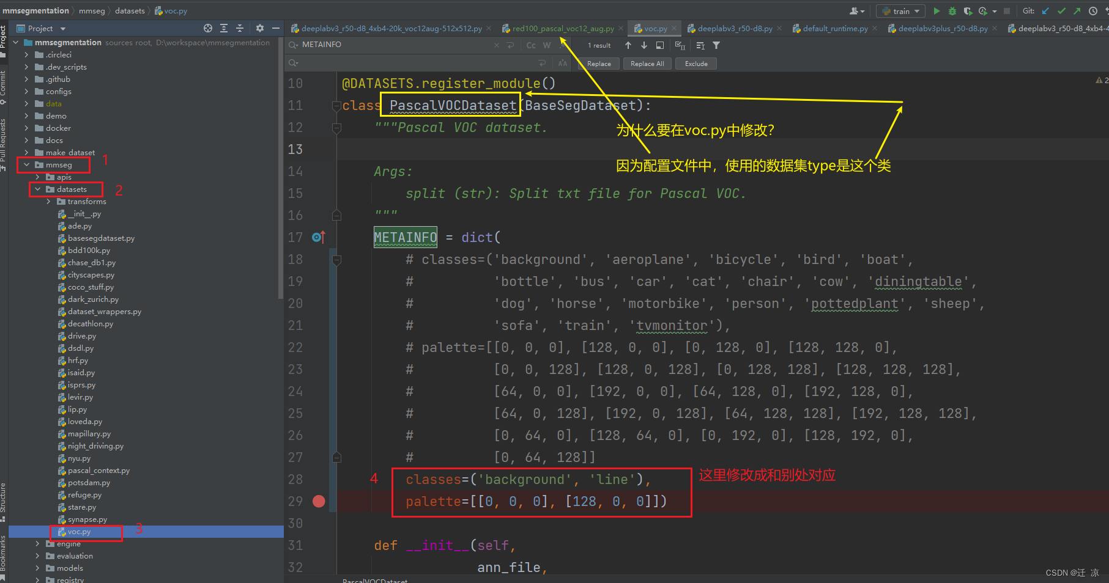
Task: Expand the evaluation folder
Action: [x=37, y=556]
